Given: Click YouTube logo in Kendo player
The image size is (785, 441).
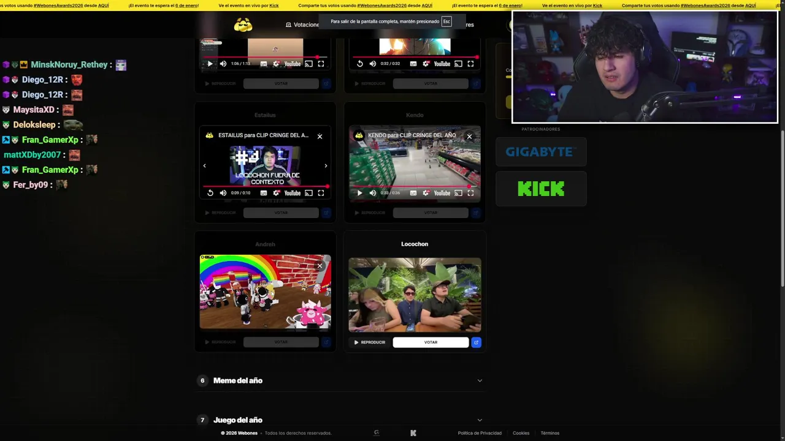Looking at the screenshot, I should 442,193.
